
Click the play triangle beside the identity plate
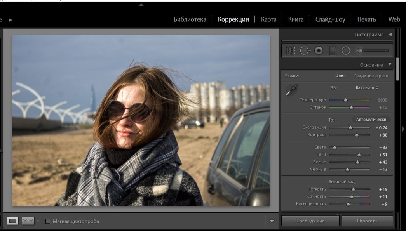10,20
